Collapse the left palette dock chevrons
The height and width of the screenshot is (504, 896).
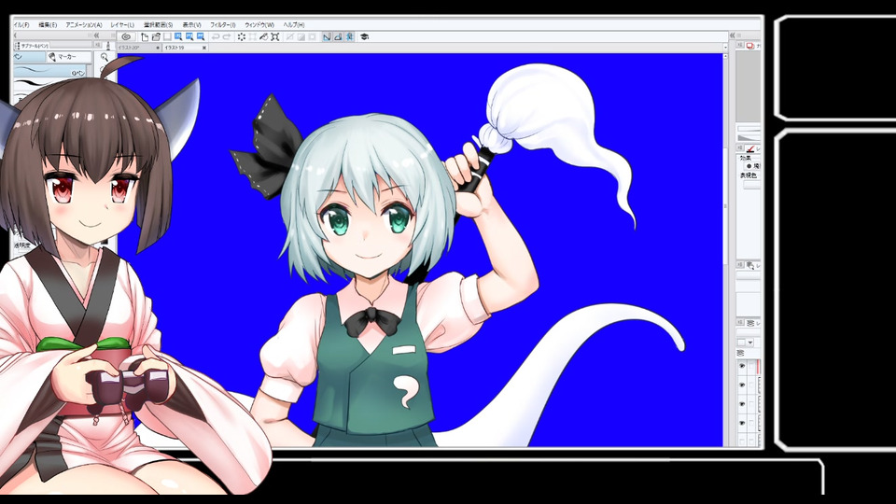click(x=96, y=35)
